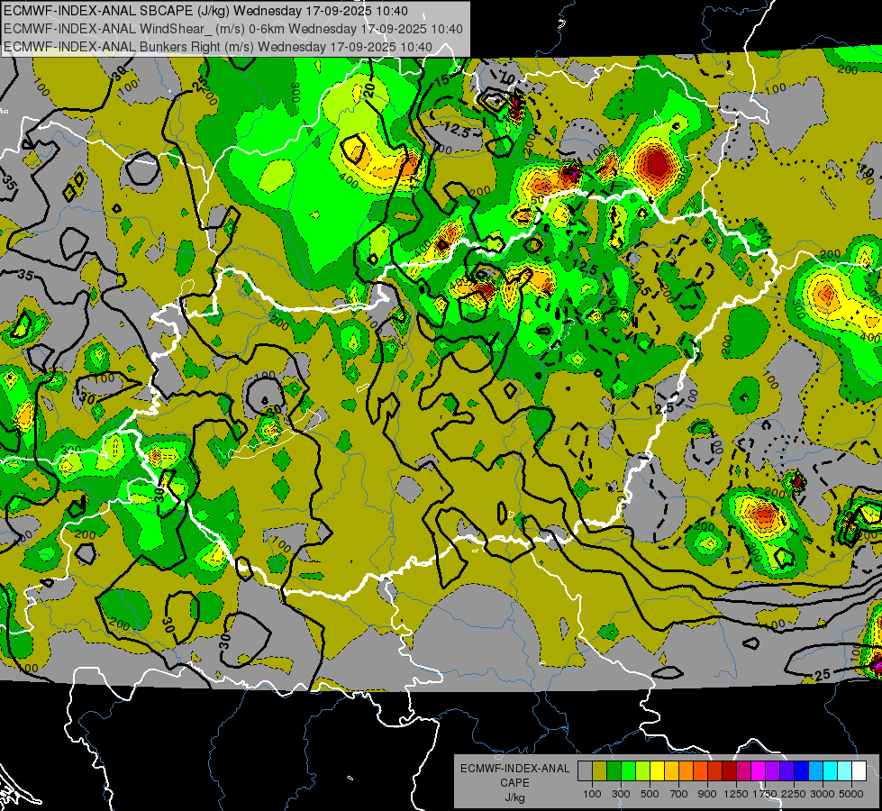Click the pale cyan swatch before 5000
The width and height of the screenshot is (882, 811).
coord(845,771)
